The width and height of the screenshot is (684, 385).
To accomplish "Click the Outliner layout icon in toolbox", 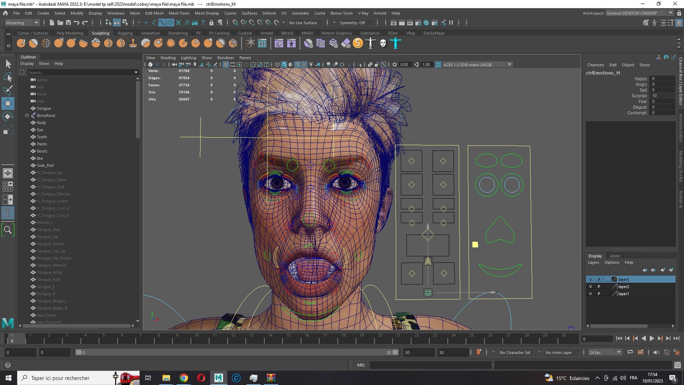I will coord(8,213).
